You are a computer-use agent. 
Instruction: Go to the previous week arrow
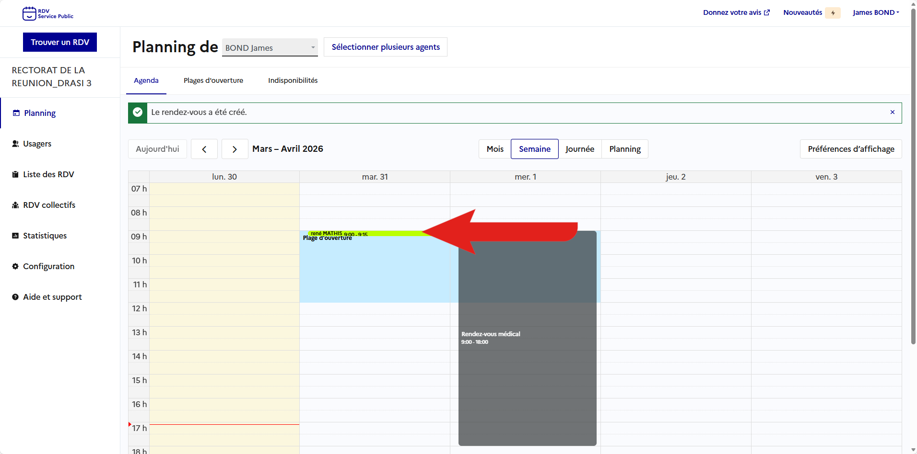tap(204, 149)
